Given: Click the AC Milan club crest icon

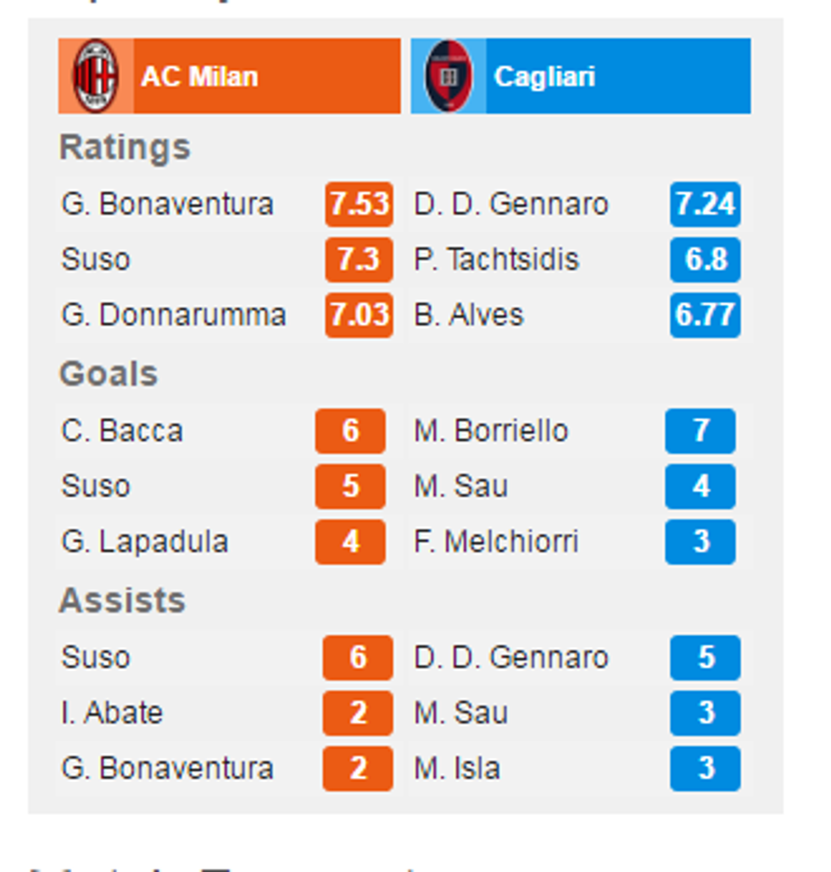Looking at the screenshot, I should (95, 76).
